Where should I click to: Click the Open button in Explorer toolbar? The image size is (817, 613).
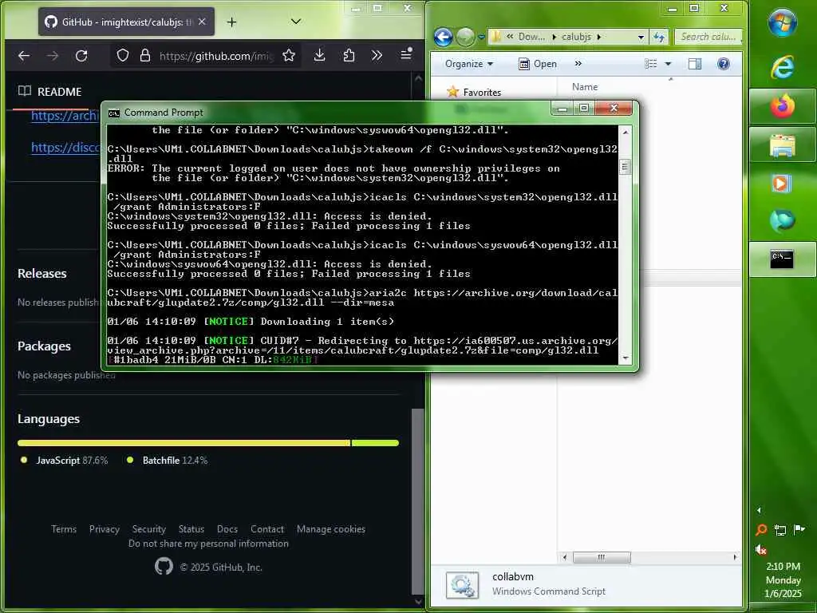(539, 64)
